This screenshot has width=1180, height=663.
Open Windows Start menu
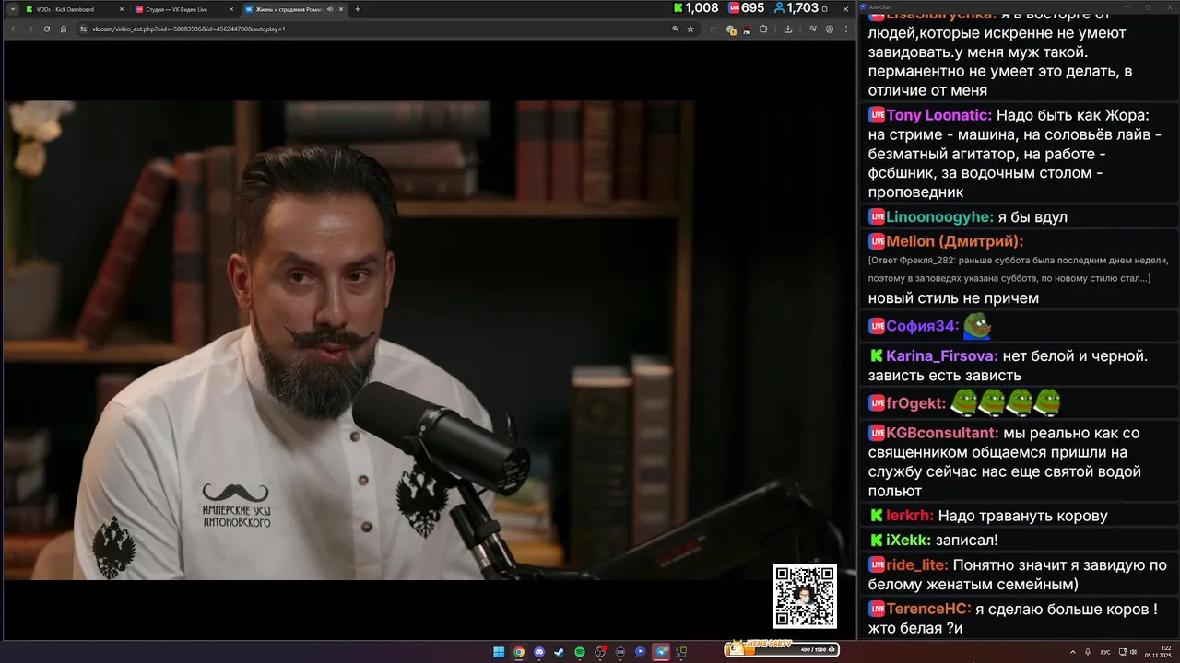coord(499,652)
